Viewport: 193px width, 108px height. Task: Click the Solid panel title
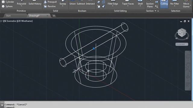[x=55, y=11]
